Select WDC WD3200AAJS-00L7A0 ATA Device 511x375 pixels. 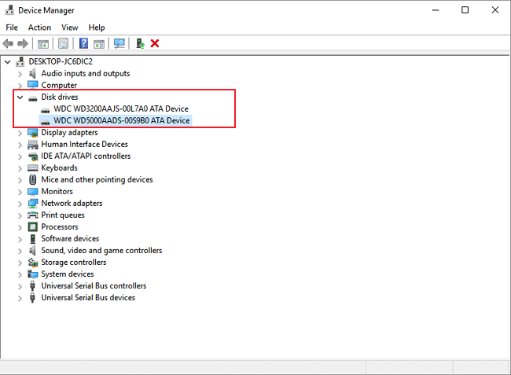120,108
